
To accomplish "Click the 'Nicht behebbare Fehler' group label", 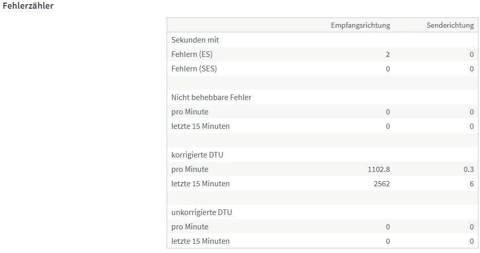I will click(211, 98).
